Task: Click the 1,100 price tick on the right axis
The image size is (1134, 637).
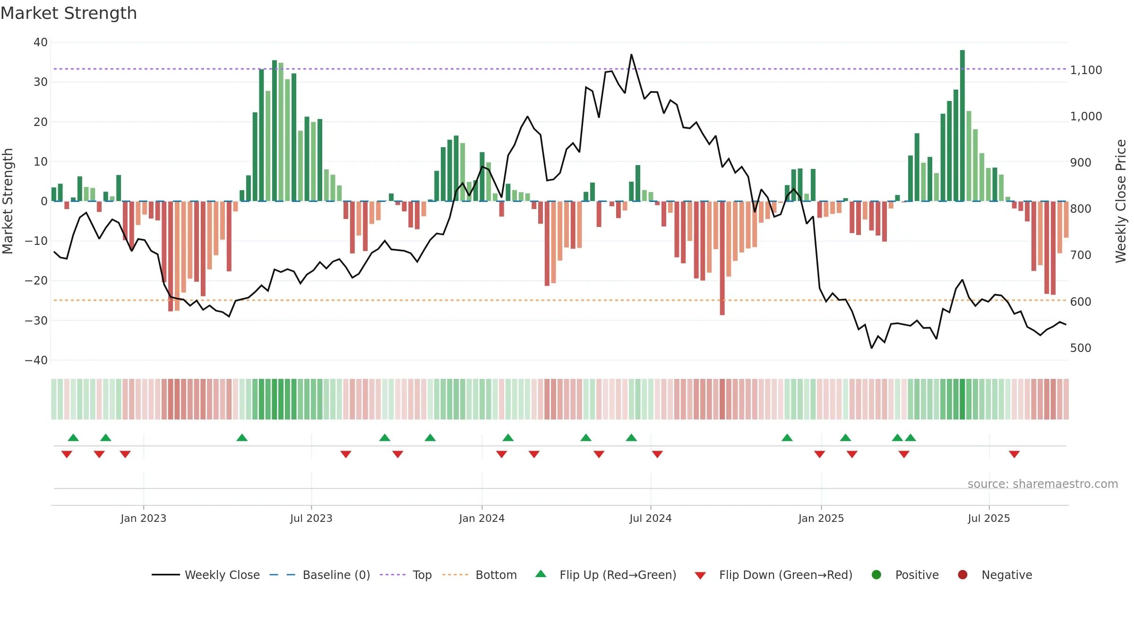Action: tap(1086, 70)
